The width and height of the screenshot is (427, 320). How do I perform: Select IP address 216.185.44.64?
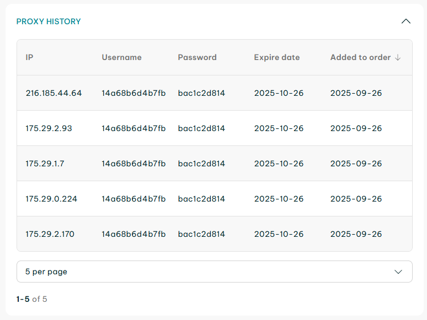click(x=54, y=93)
